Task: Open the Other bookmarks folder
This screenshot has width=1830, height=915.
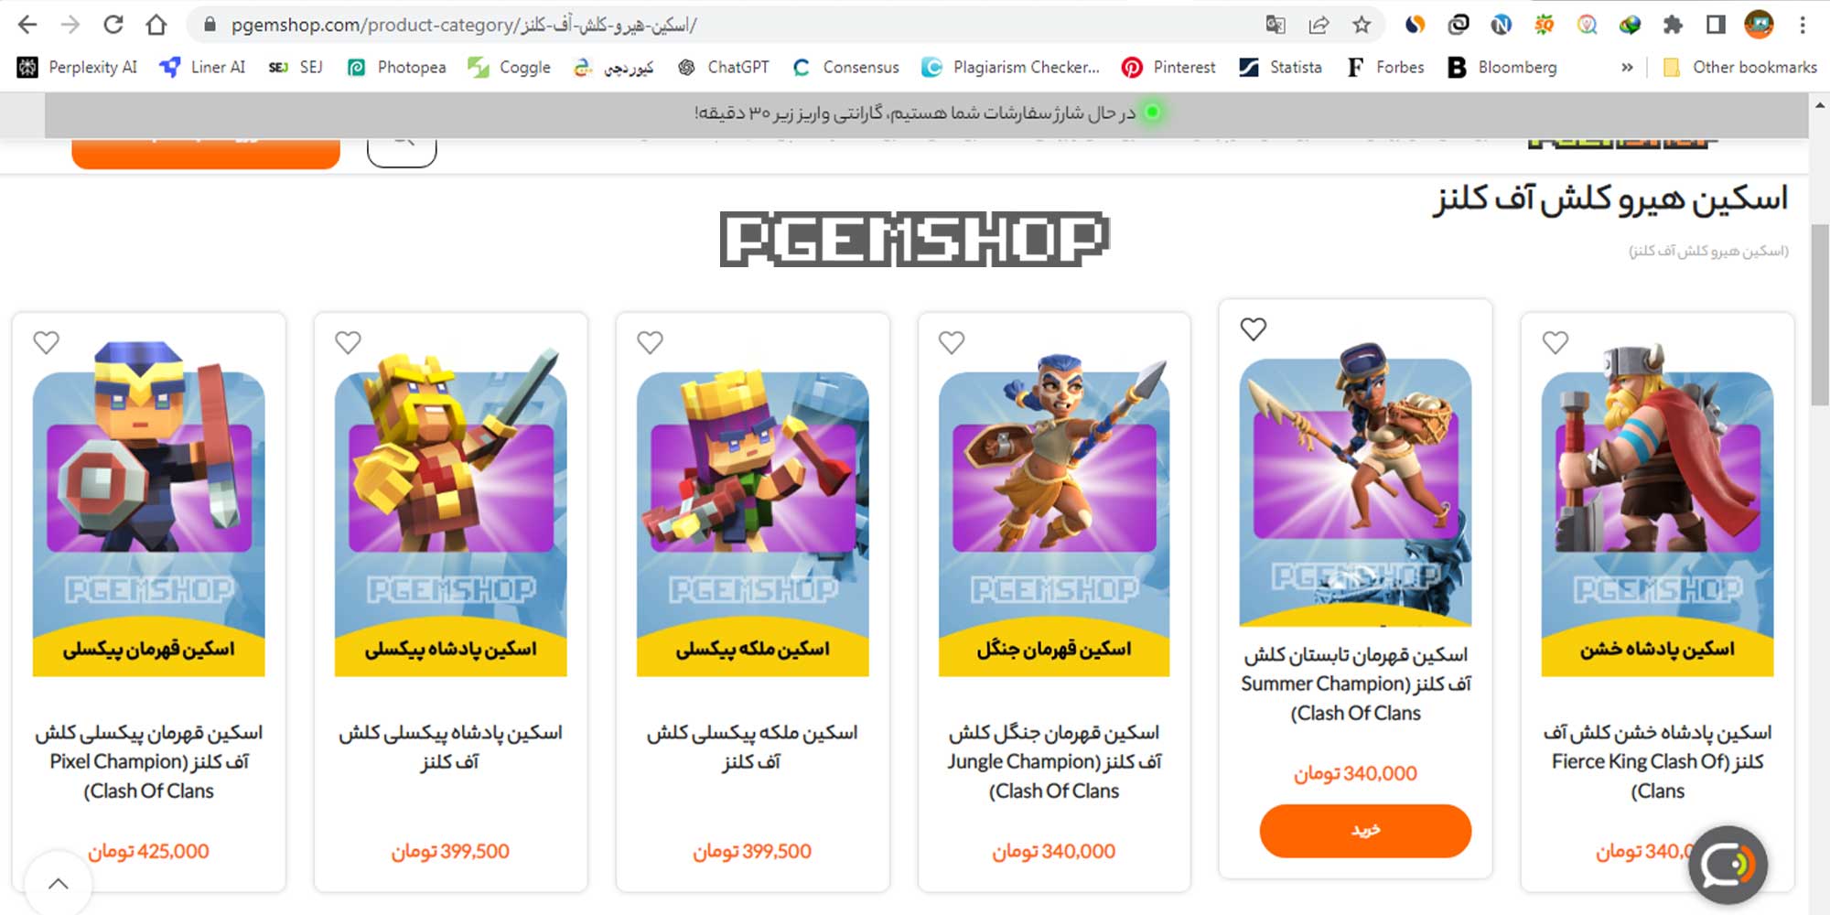Action: (x=1739, y=67)
